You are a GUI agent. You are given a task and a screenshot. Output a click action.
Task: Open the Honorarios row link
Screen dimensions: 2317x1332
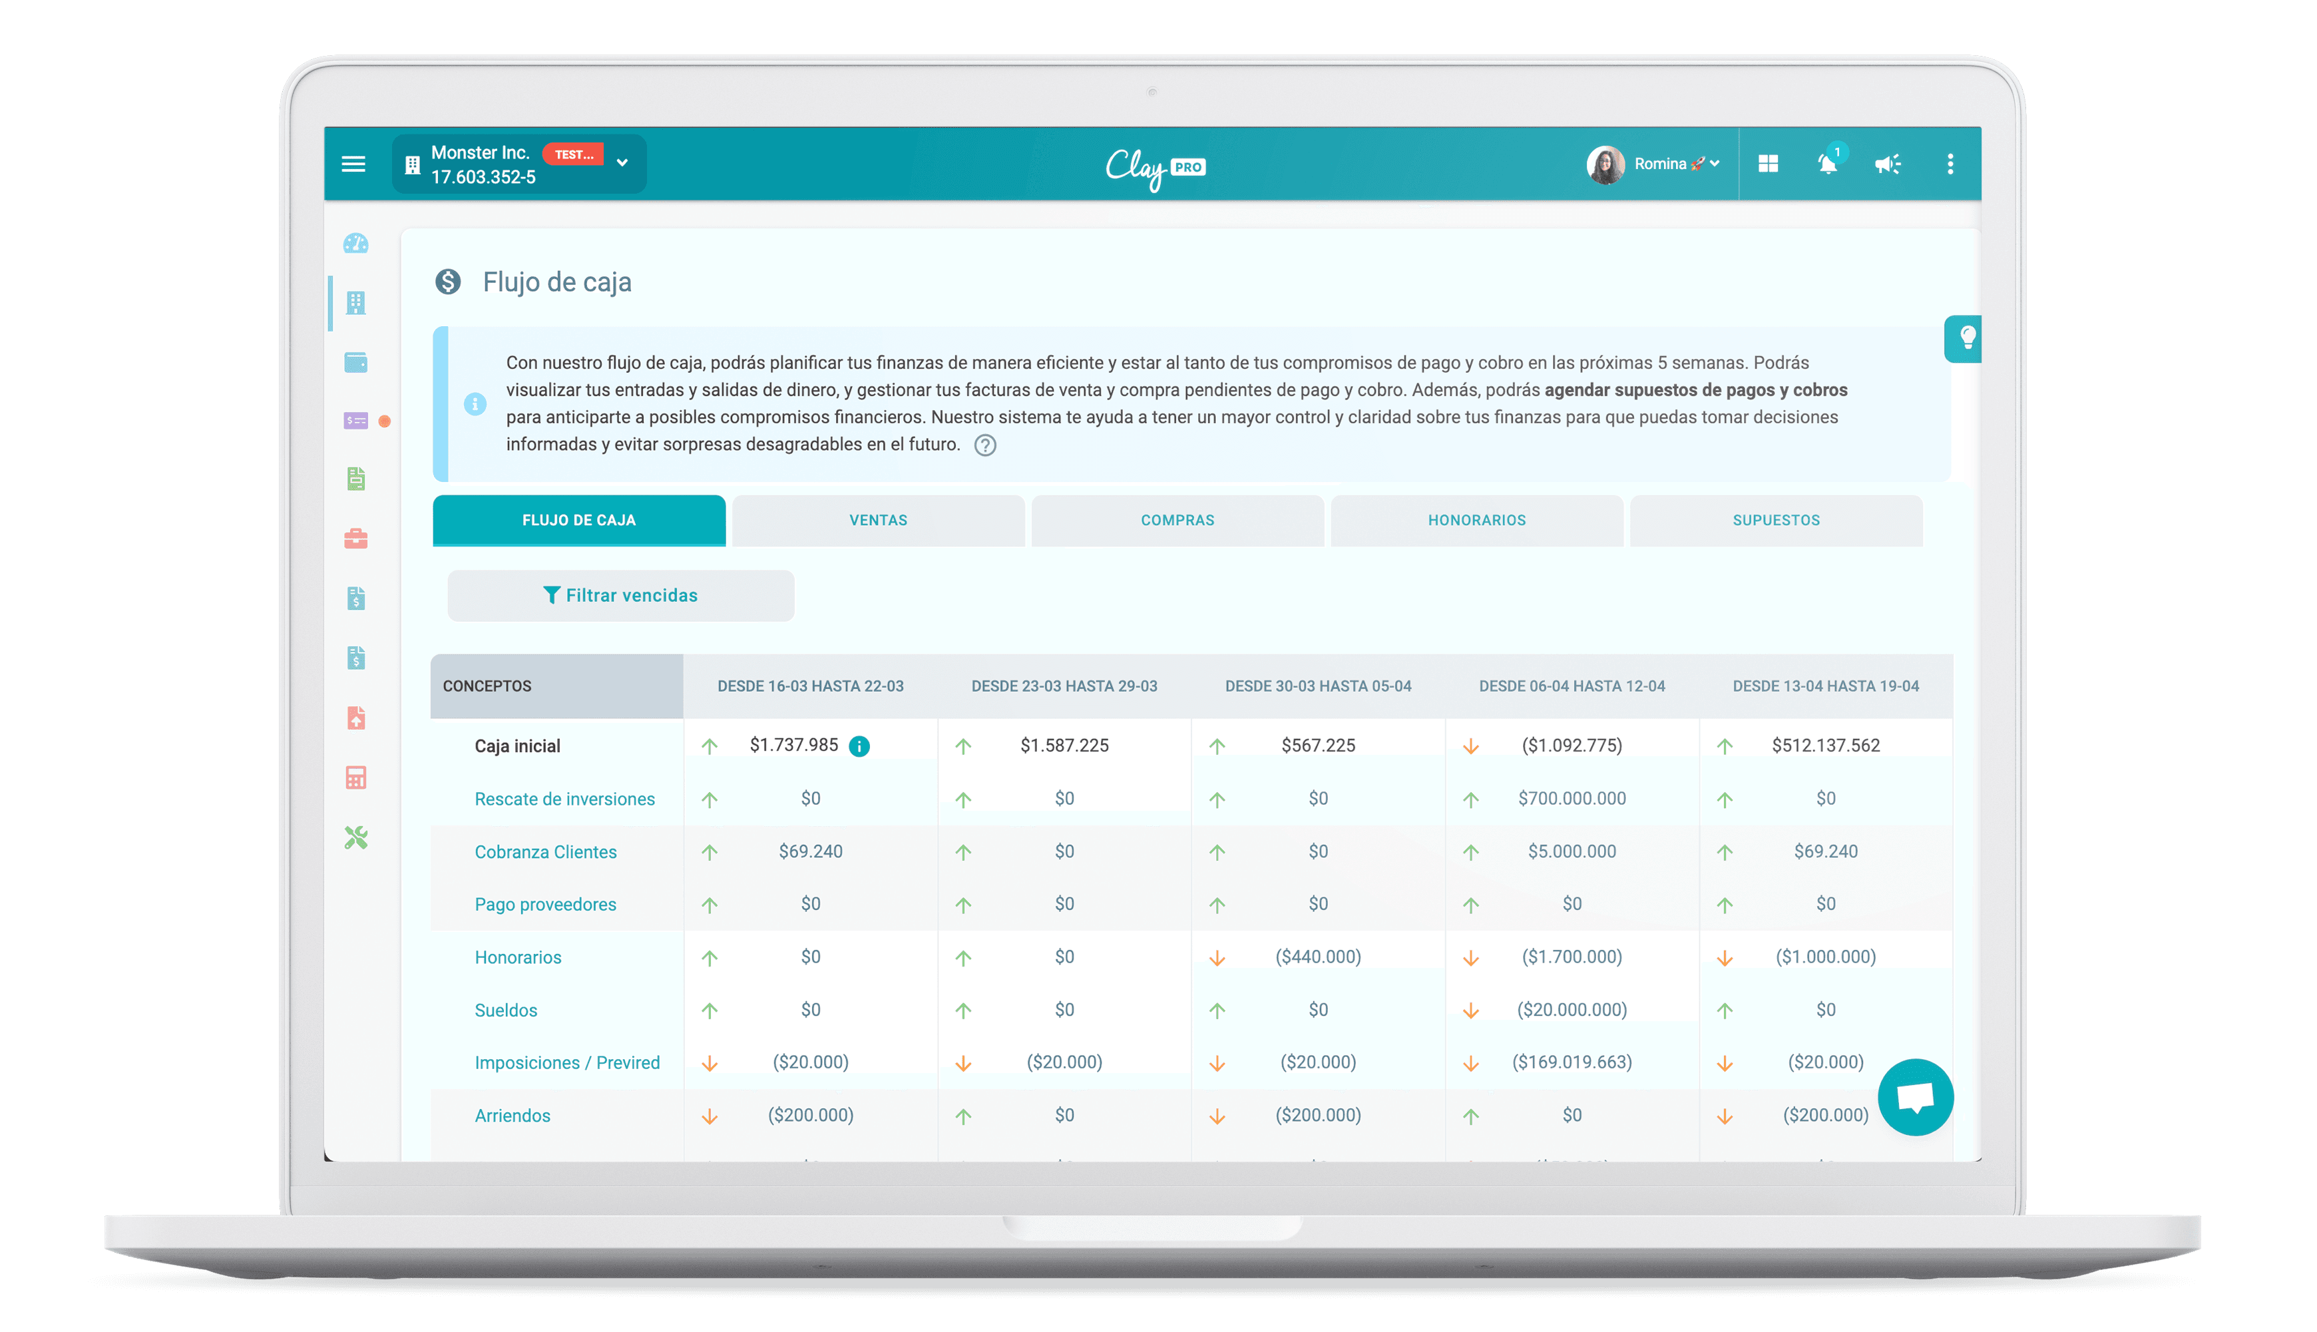518,957
